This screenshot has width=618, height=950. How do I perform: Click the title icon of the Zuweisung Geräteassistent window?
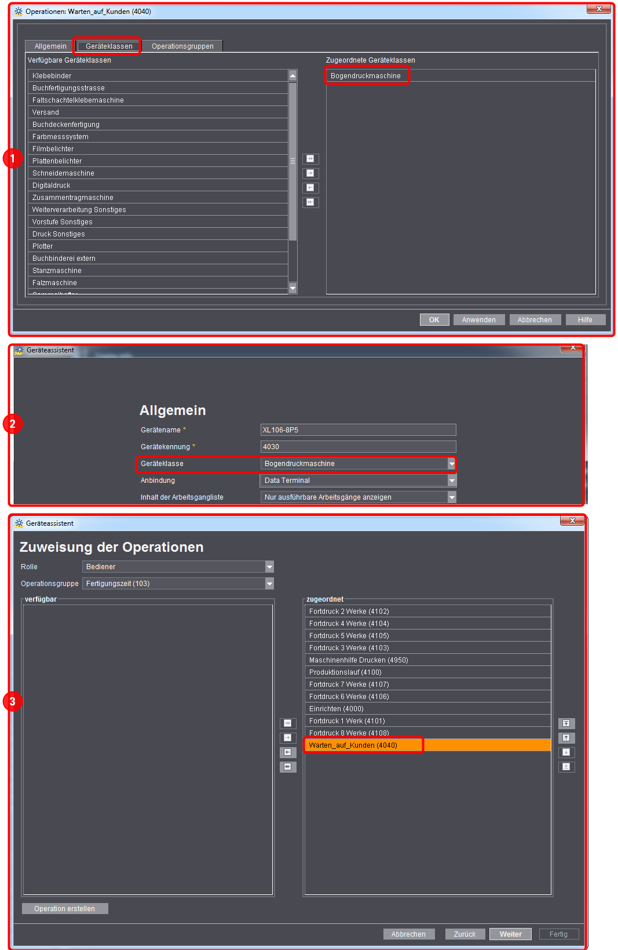[19, 523]
